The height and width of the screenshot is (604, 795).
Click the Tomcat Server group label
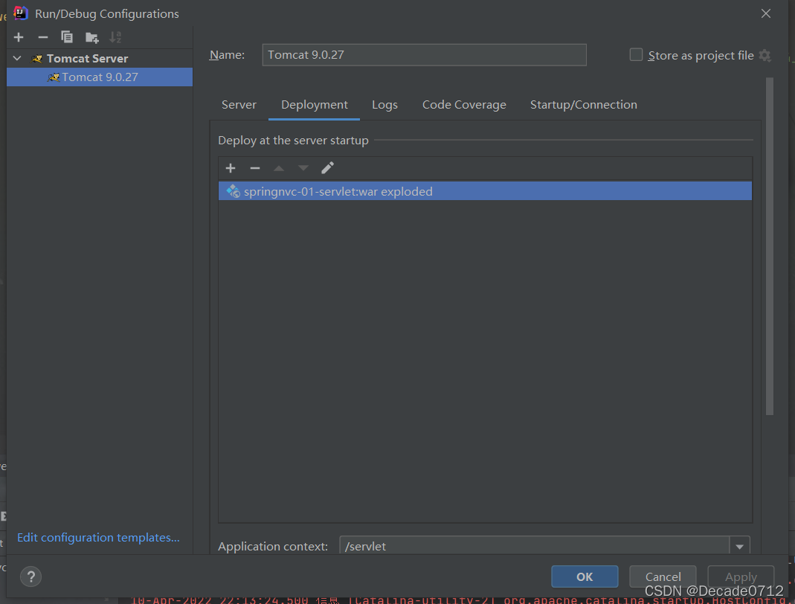(87, 58)
